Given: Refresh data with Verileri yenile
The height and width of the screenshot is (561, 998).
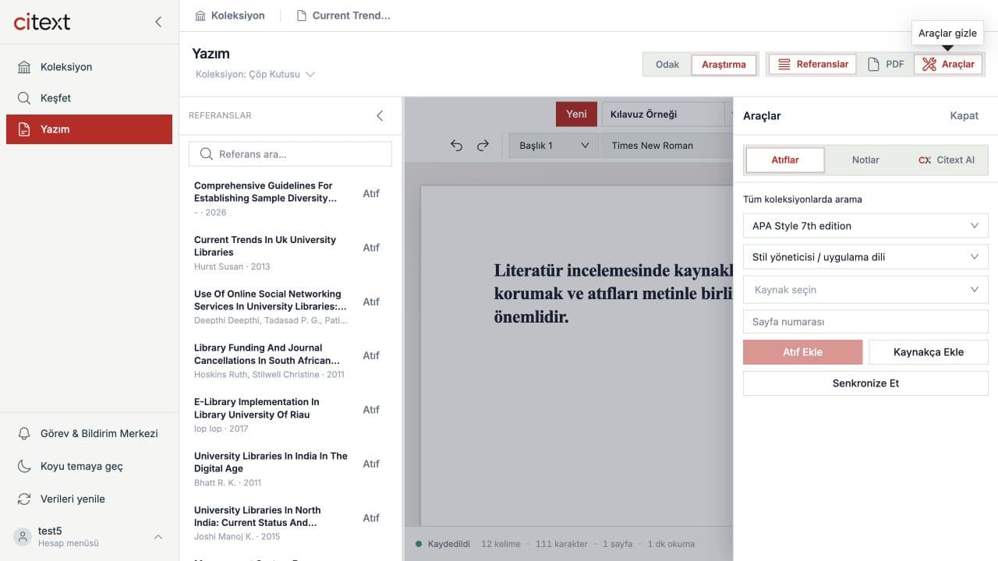Looking at the screenshot, I should click(x=89, y=499).
